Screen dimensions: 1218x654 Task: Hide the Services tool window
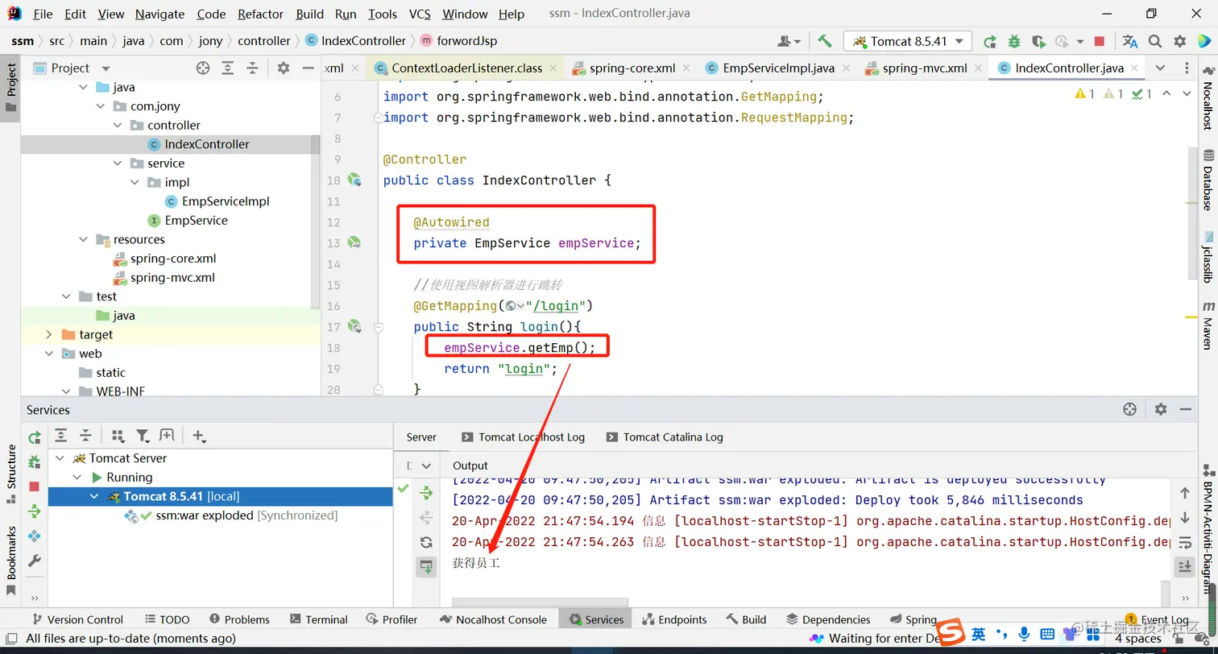pos(1187,409)
